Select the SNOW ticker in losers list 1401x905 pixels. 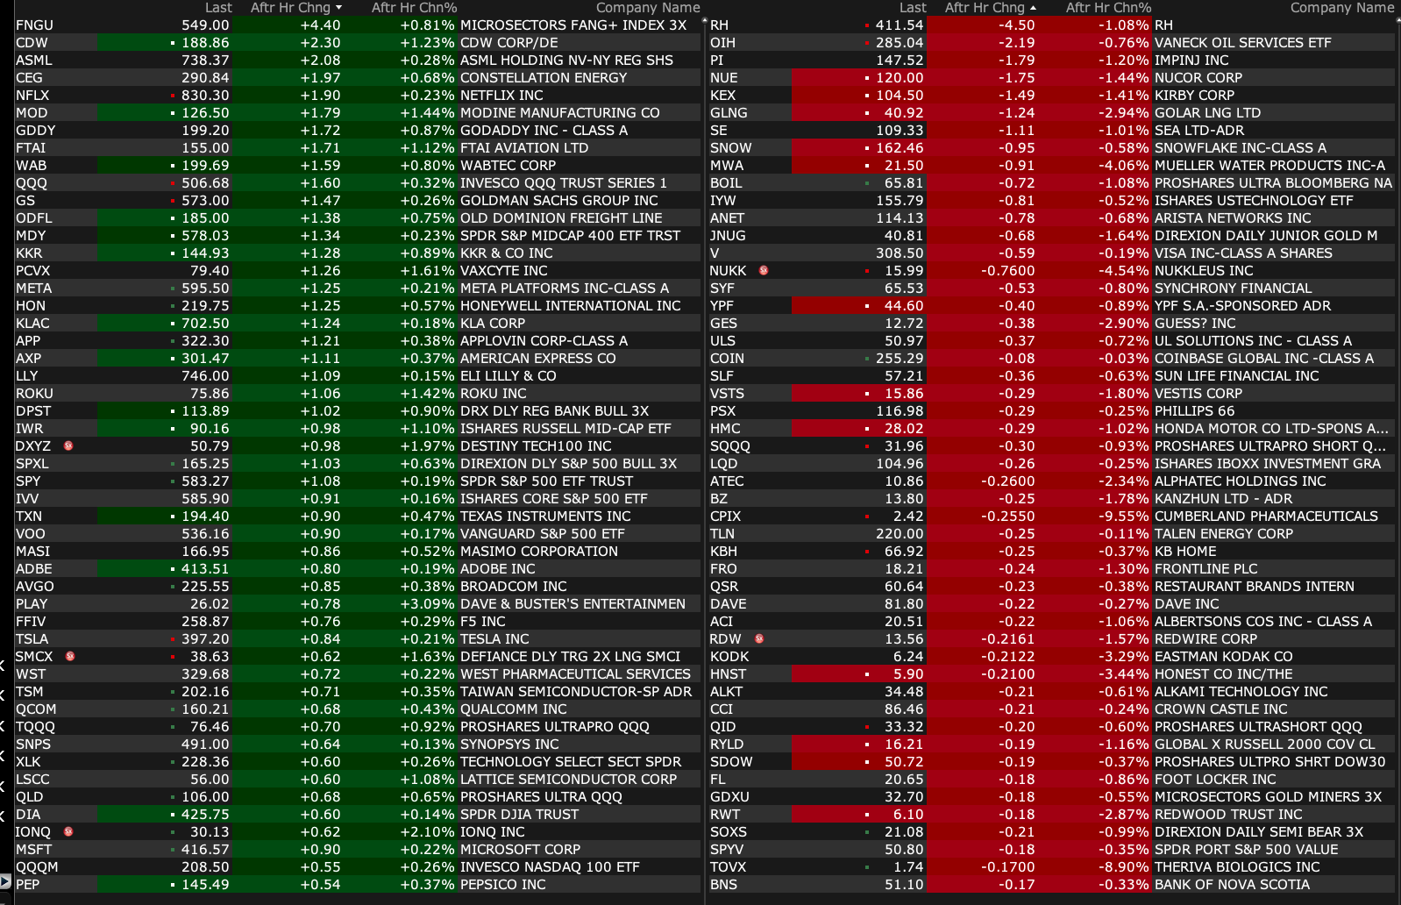coord(730,148)
